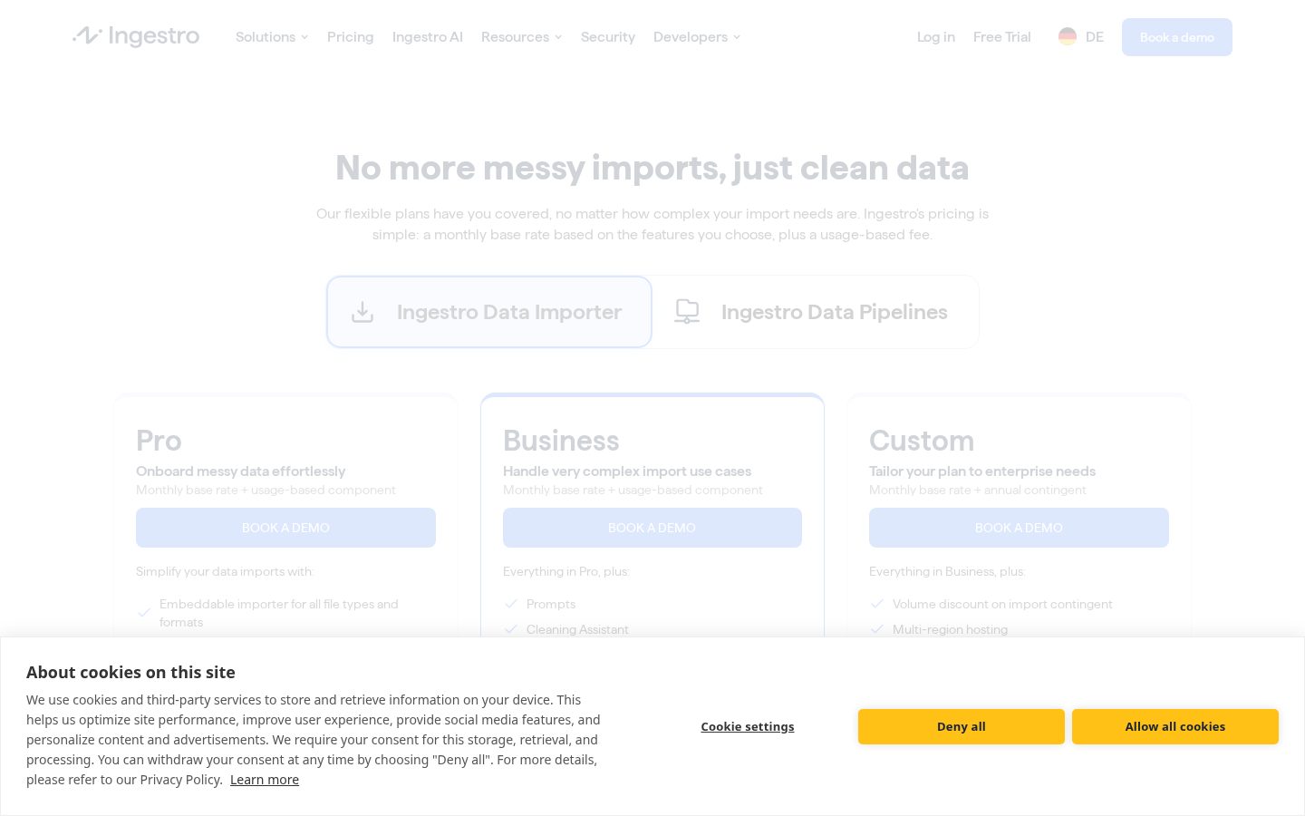Book a demo for the Pro plan
Image resolution: width=1305 pixels, height=816 pixels.
click(x=285, y=528)
